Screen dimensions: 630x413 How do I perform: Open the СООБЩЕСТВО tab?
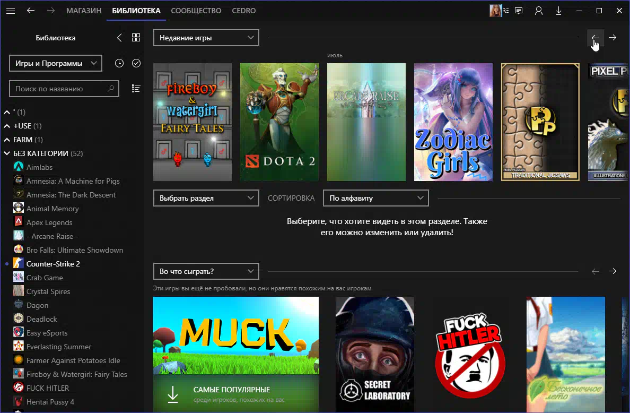[x=196, y=11]
